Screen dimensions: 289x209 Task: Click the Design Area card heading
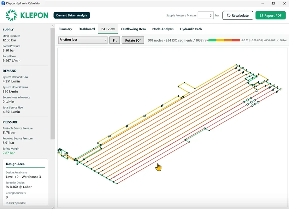point(15,164)
